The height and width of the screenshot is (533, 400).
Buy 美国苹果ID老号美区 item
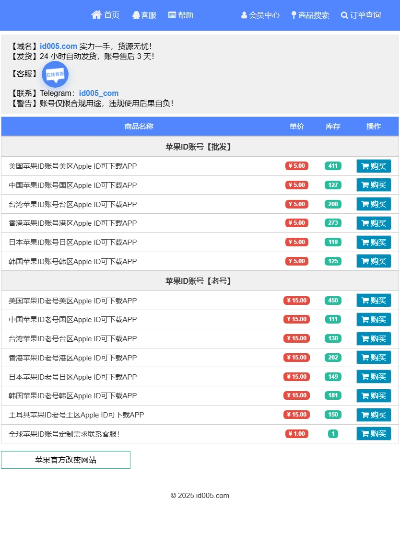pyautogui.click(x=374, y=301)
